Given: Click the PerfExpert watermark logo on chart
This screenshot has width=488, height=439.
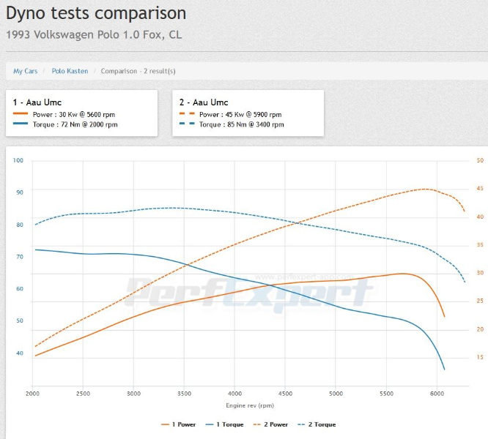Looking at the screenshot, I should point(248,293).
